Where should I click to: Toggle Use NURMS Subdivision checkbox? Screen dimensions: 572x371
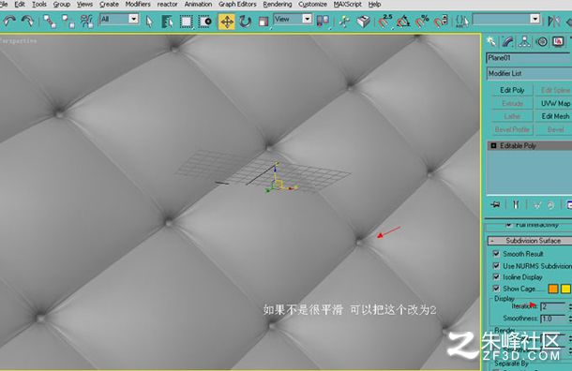[496, 265]
